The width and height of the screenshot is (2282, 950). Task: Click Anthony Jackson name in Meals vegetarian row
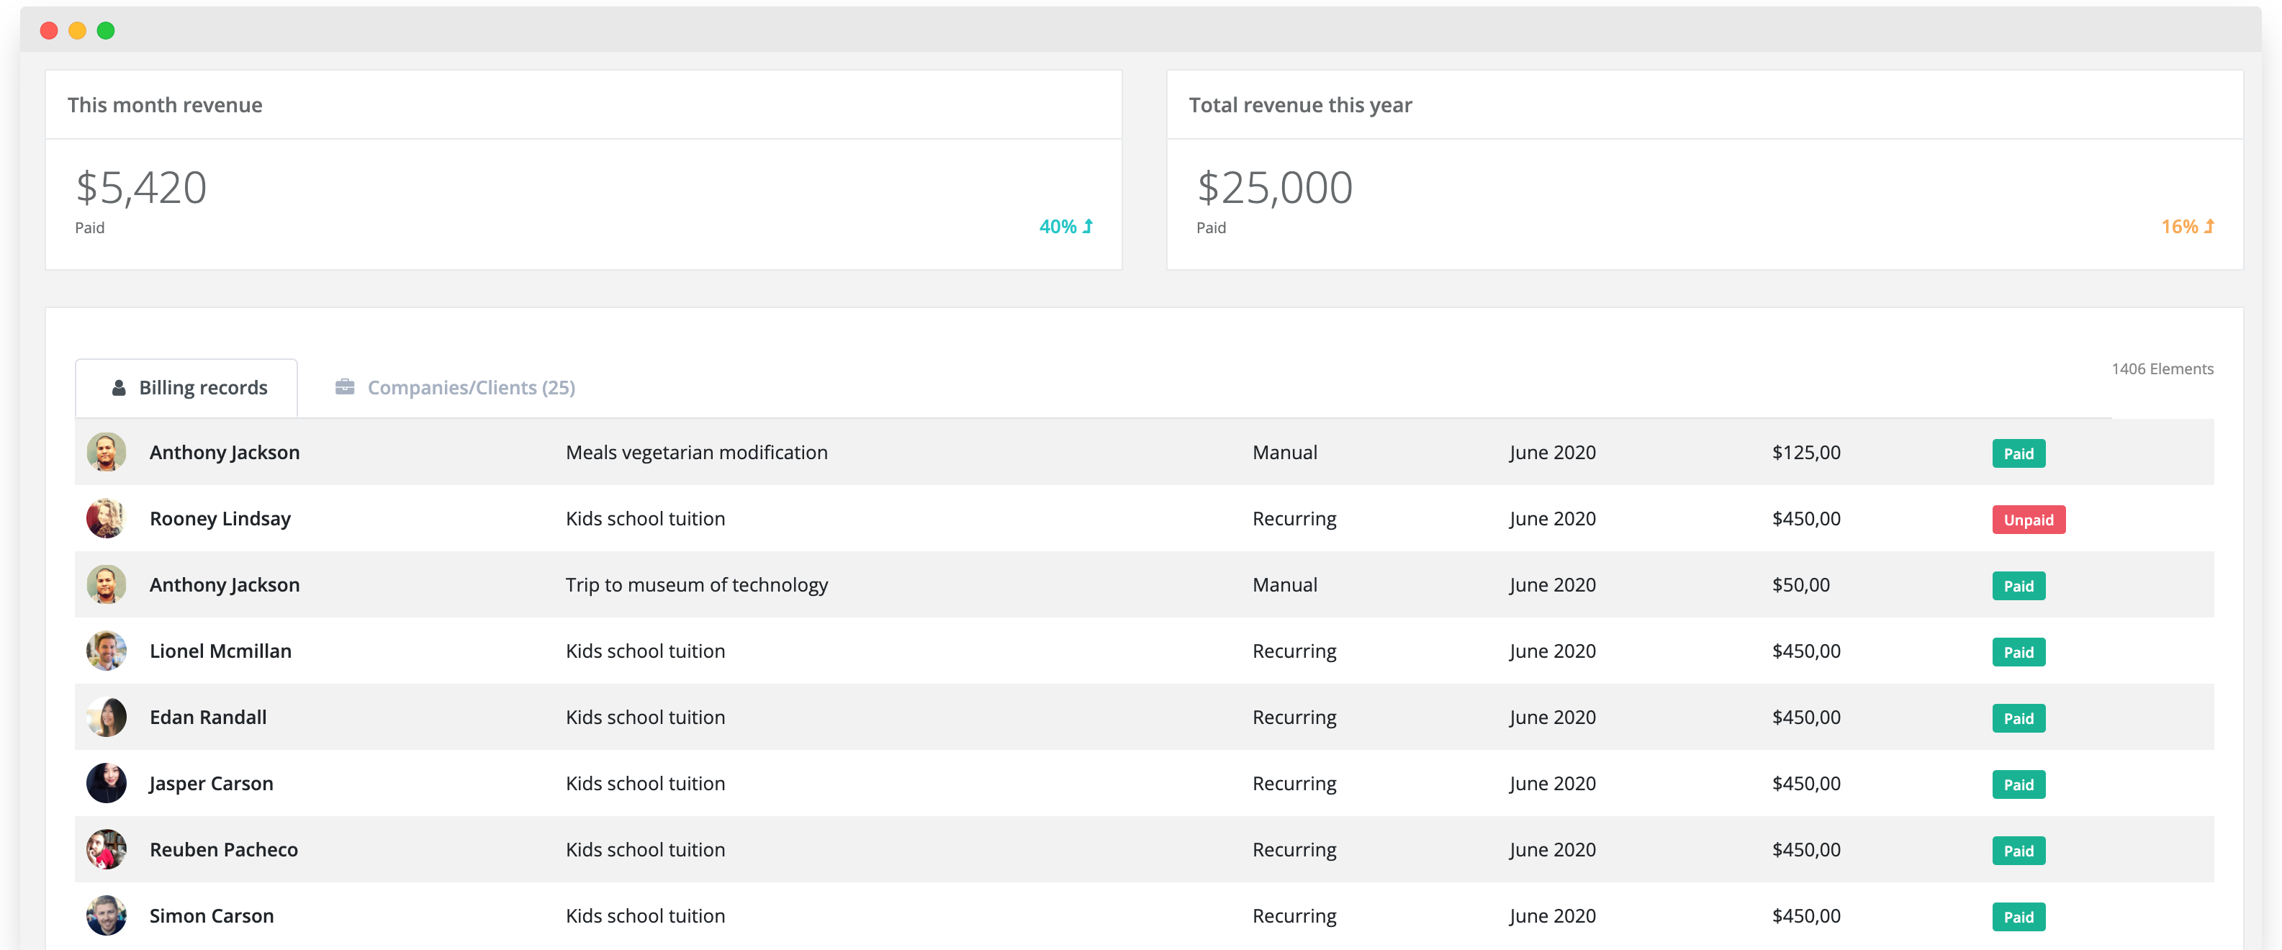[x=224, y=453]
